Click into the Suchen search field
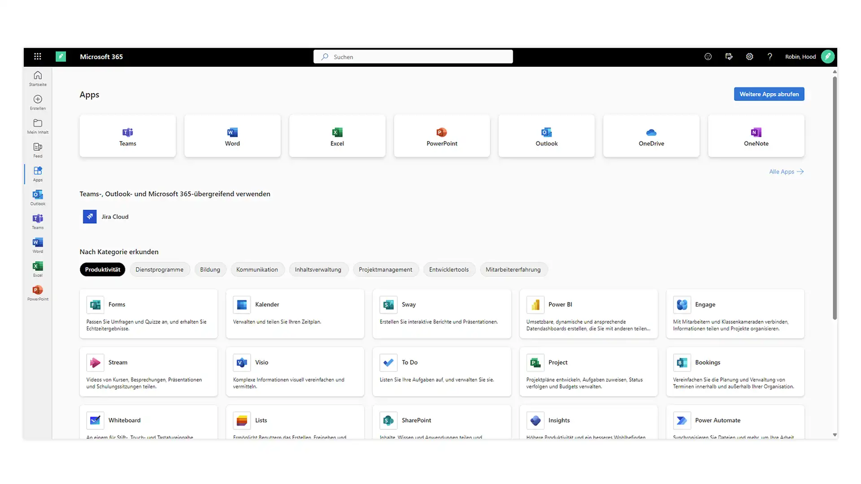861x484 pixels. pos(413,56)
